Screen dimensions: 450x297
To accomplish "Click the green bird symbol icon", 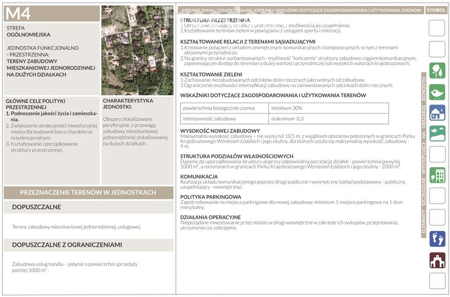I will [437, 92].
